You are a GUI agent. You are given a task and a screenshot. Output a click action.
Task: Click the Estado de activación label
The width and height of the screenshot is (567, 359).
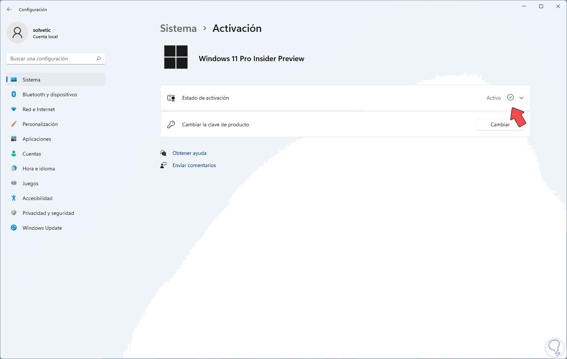pos(206,98)
